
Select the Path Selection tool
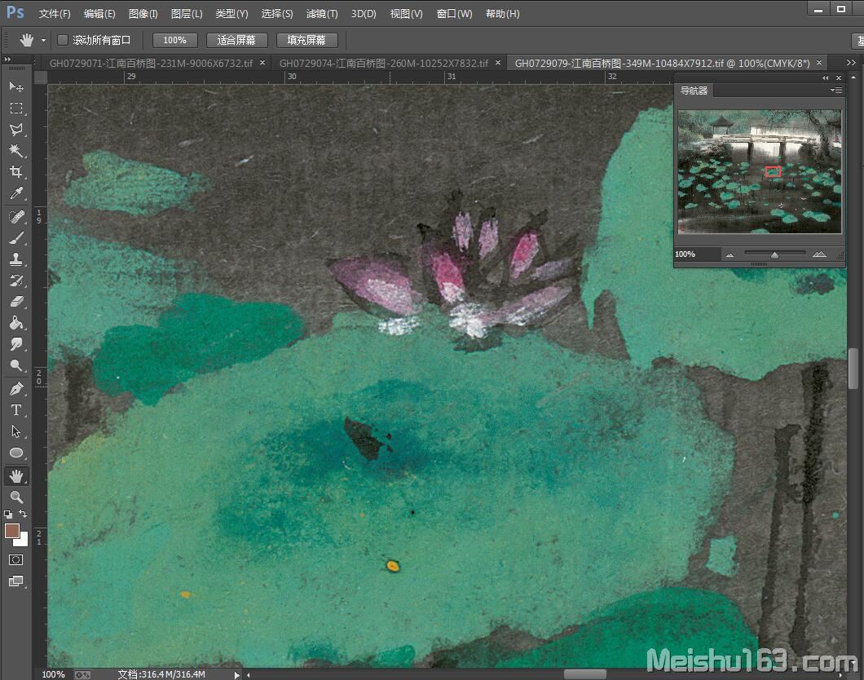[x=16, y=431]
